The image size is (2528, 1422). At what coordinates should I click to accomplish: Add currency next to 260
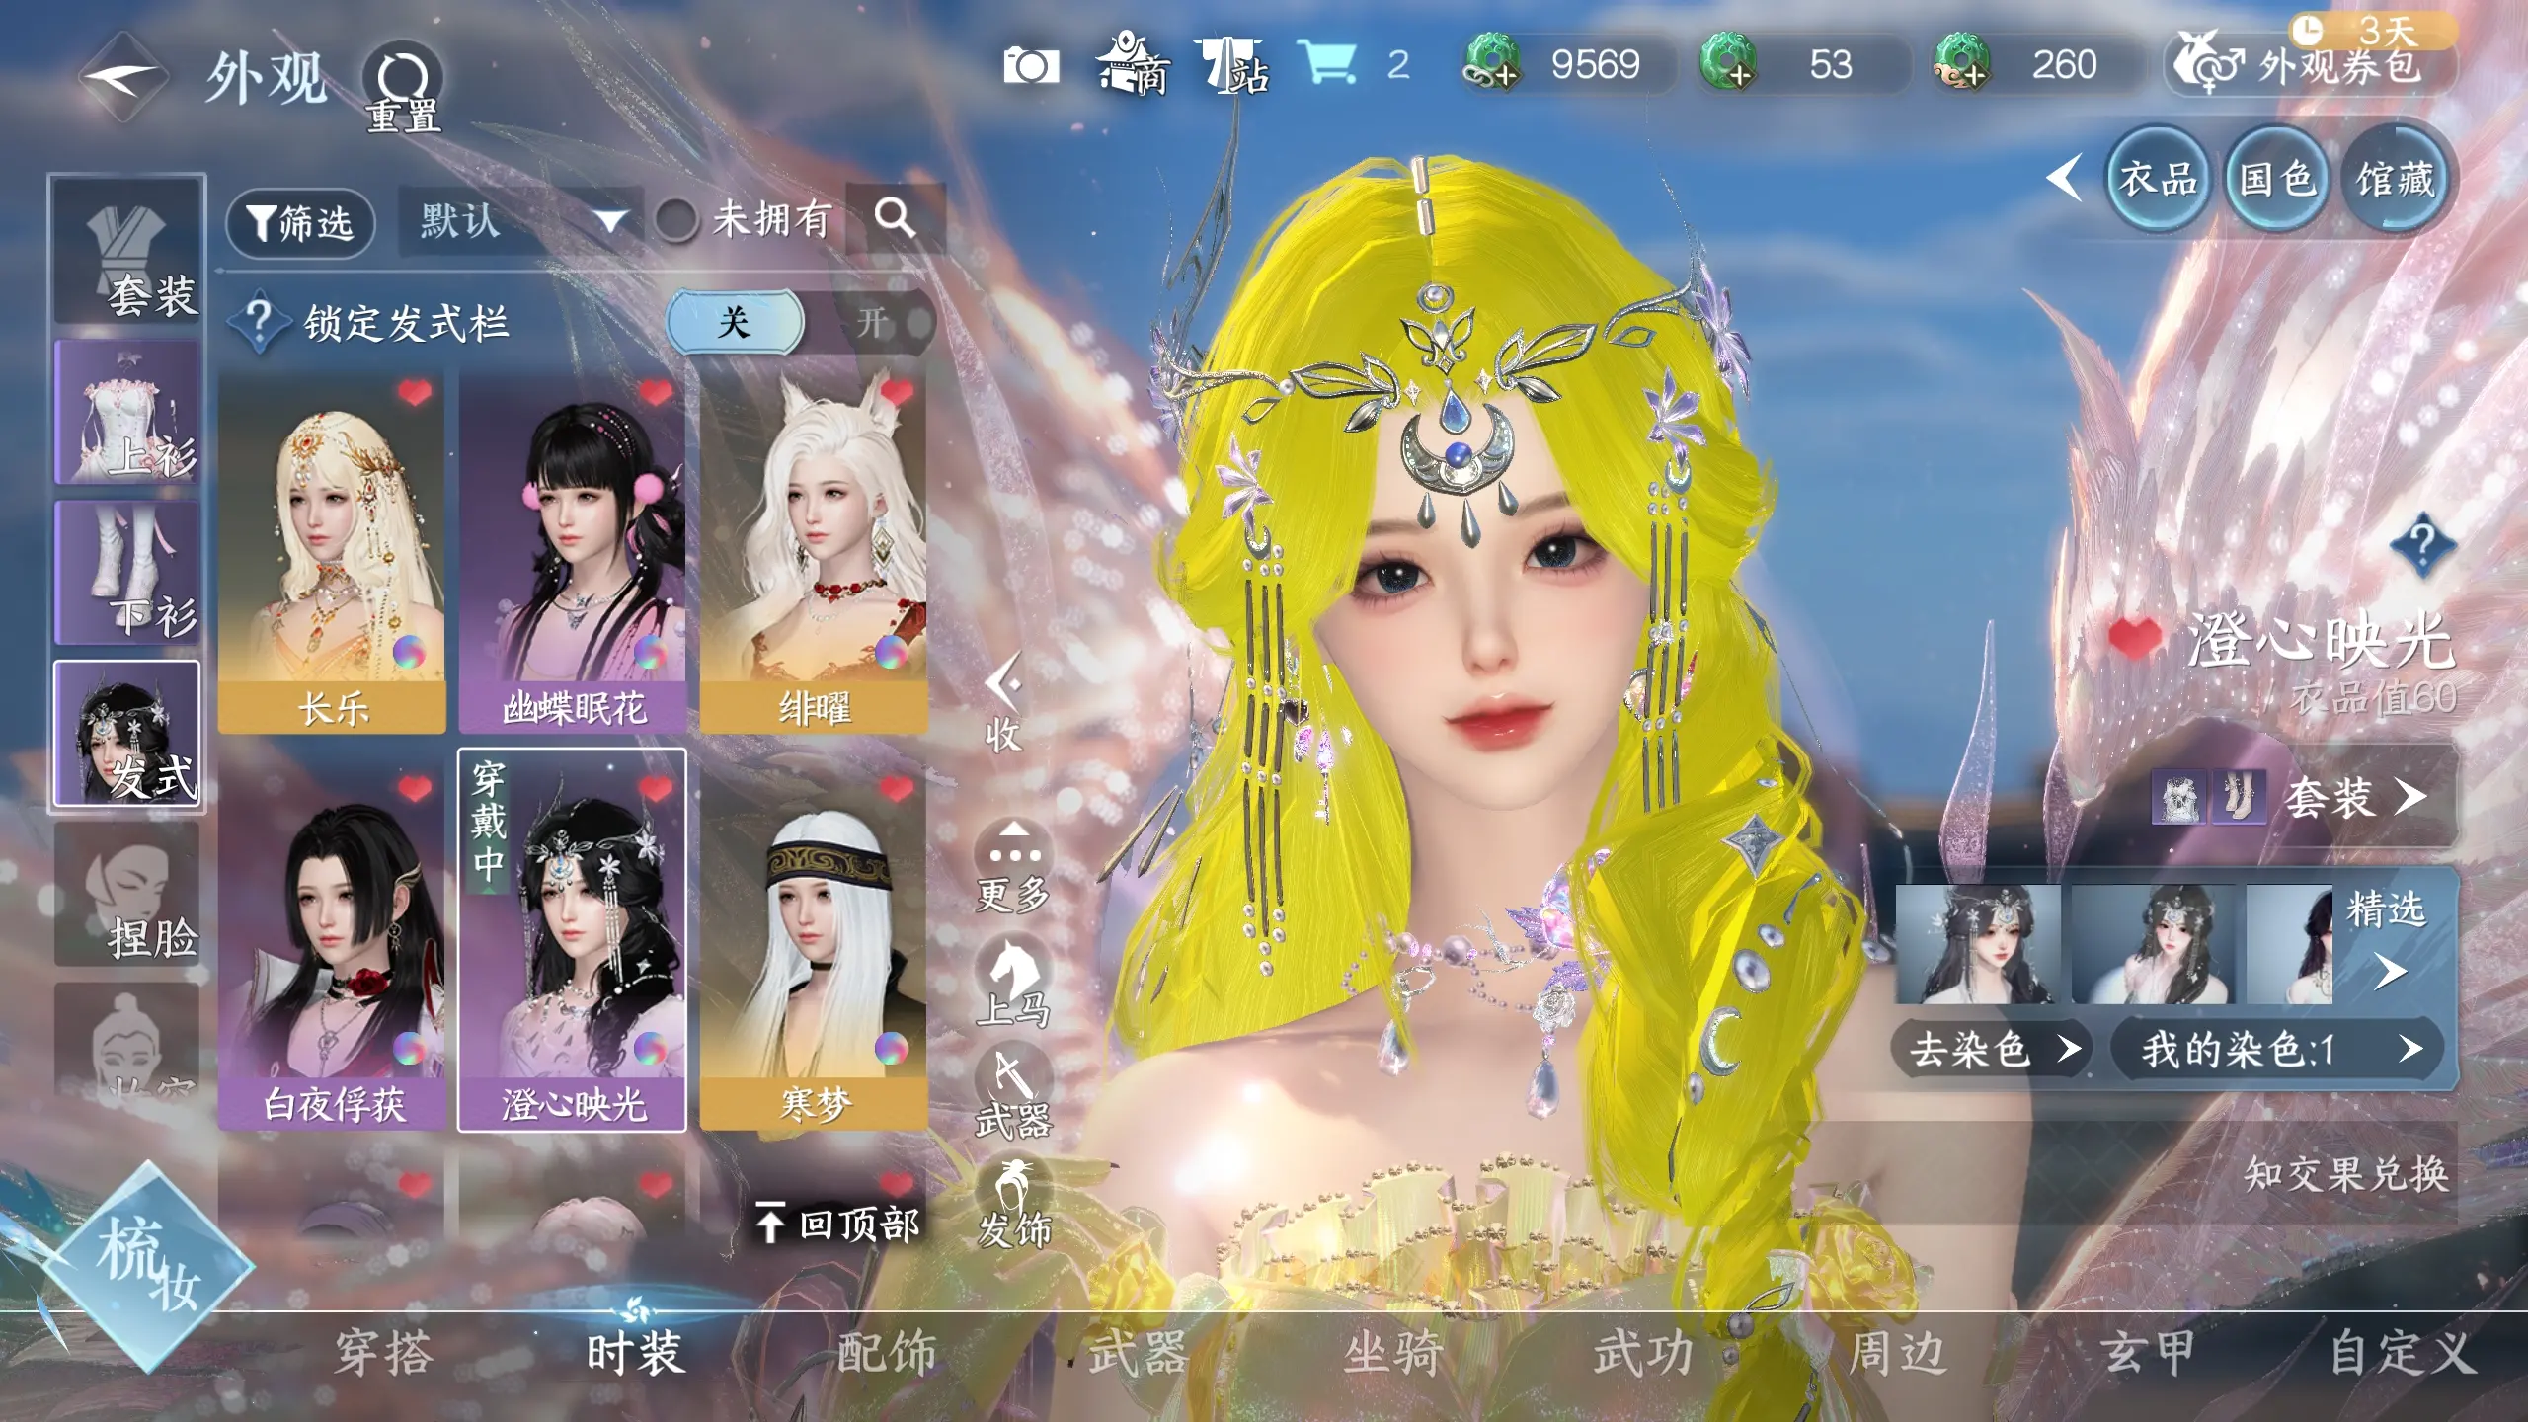click(1961, 64)
